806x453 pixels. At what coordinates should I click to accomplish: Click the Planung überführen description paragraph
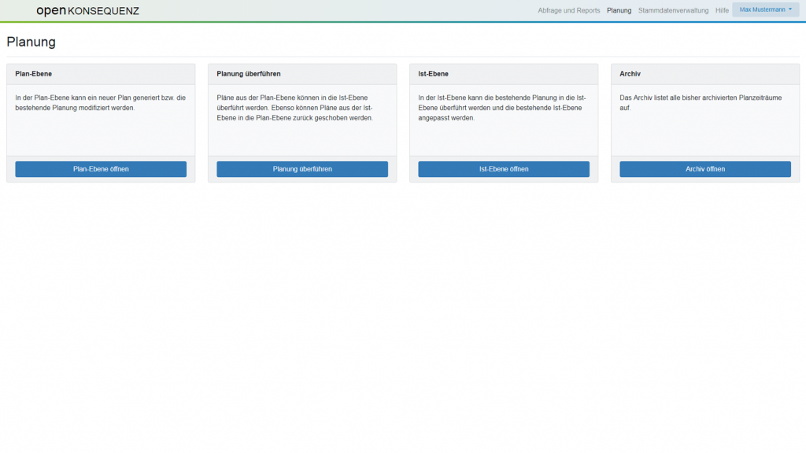pos(301,108)
